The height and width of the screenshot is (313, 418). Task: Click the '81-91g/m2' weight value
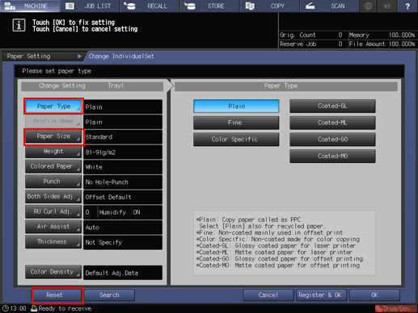(x=123, y=152)
